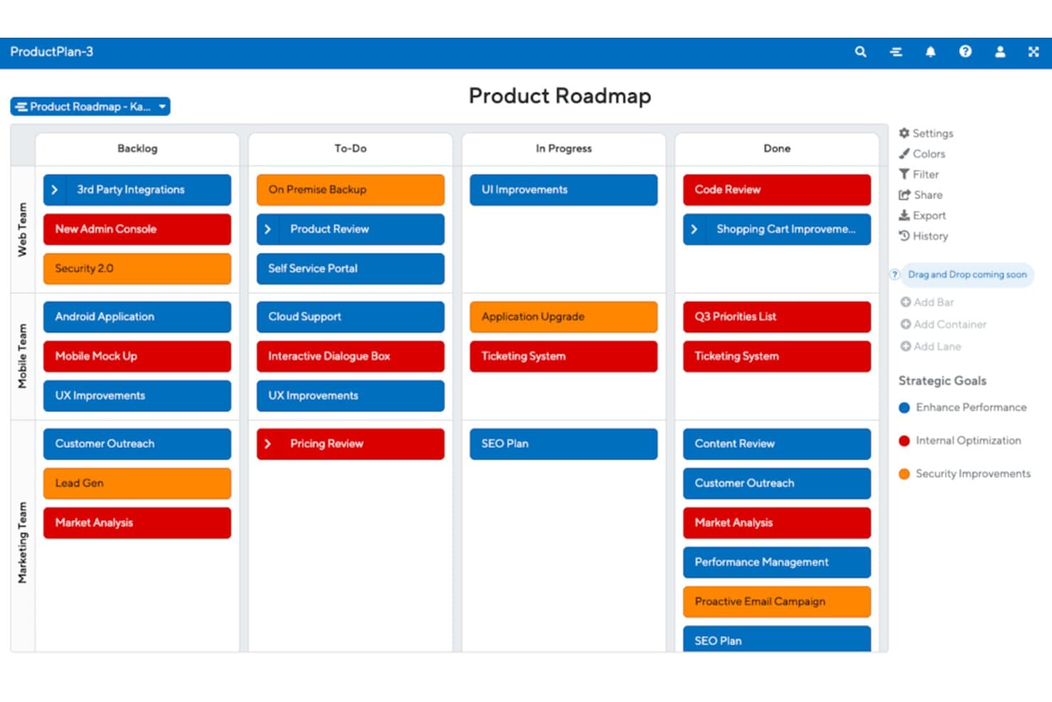Click the help question mark icon in header
This screenshot has height=702, width=1052.
[965, 51]
